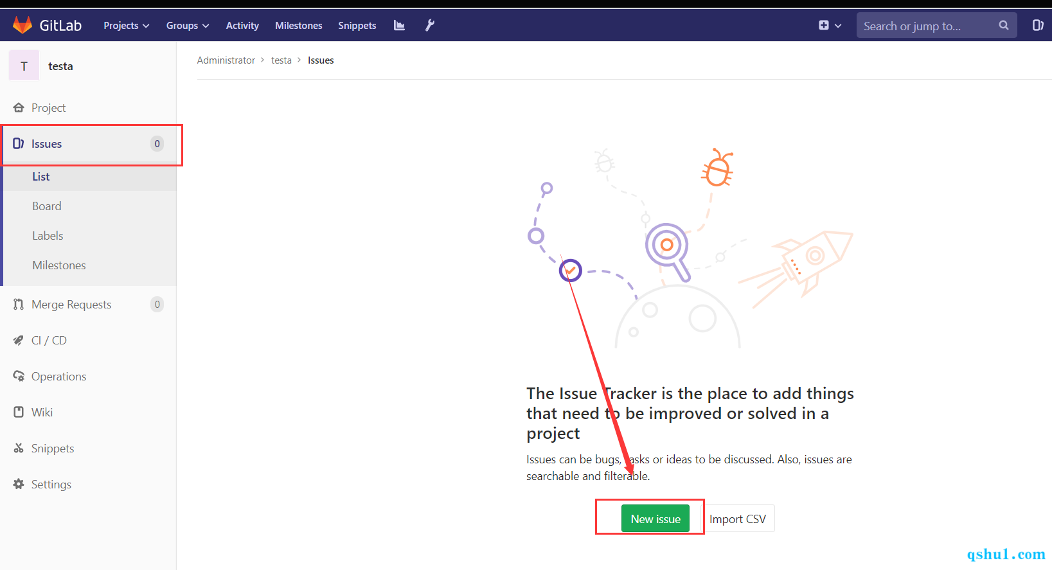Open the Board sub-item under Issues

point(88,206)
